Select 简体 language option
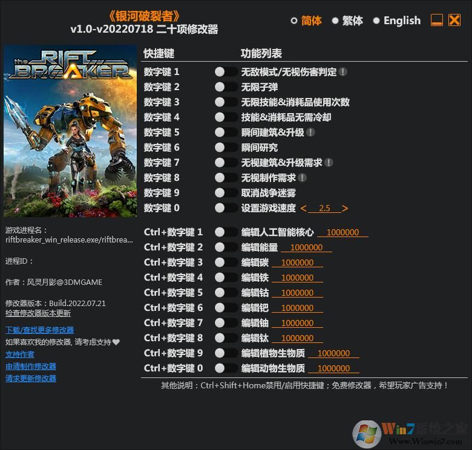Screen dimensions: 472x450 click(x=306, y=21)
